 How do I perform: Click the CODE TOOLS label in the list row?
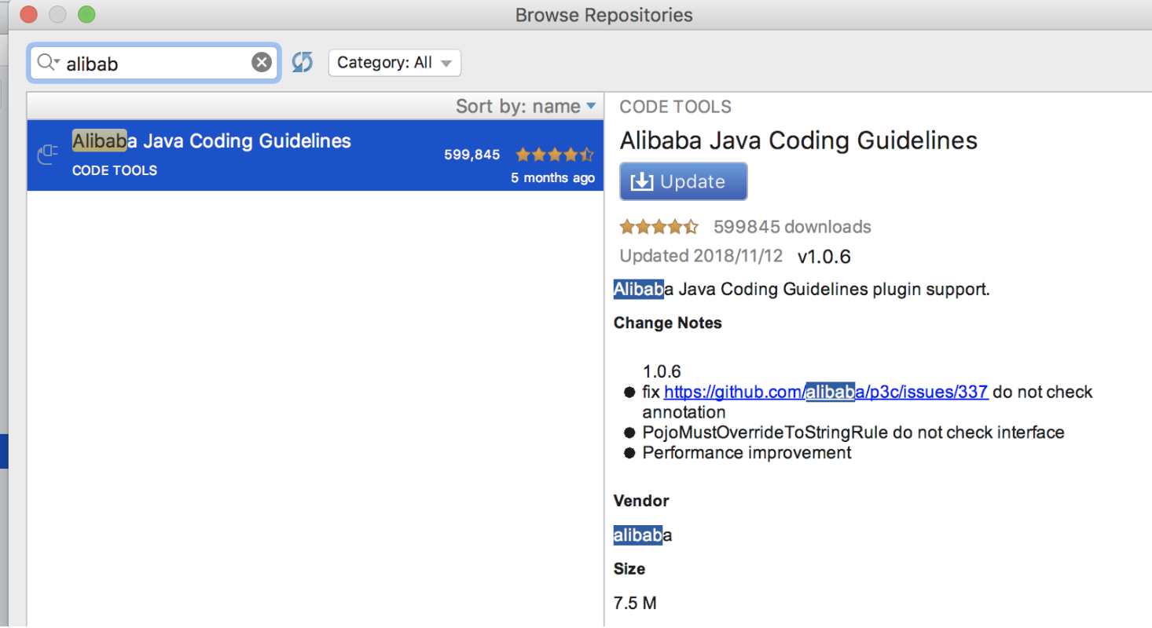tap(115, 170)
